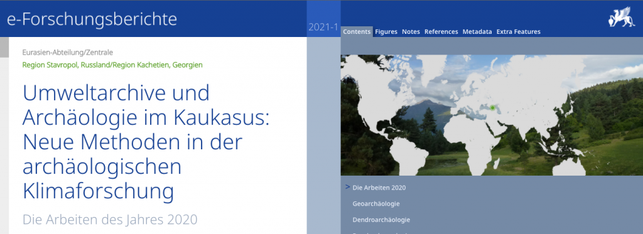Click the e-Forschungsberichte header title
643x234 pixels.
tap(92, 19)
